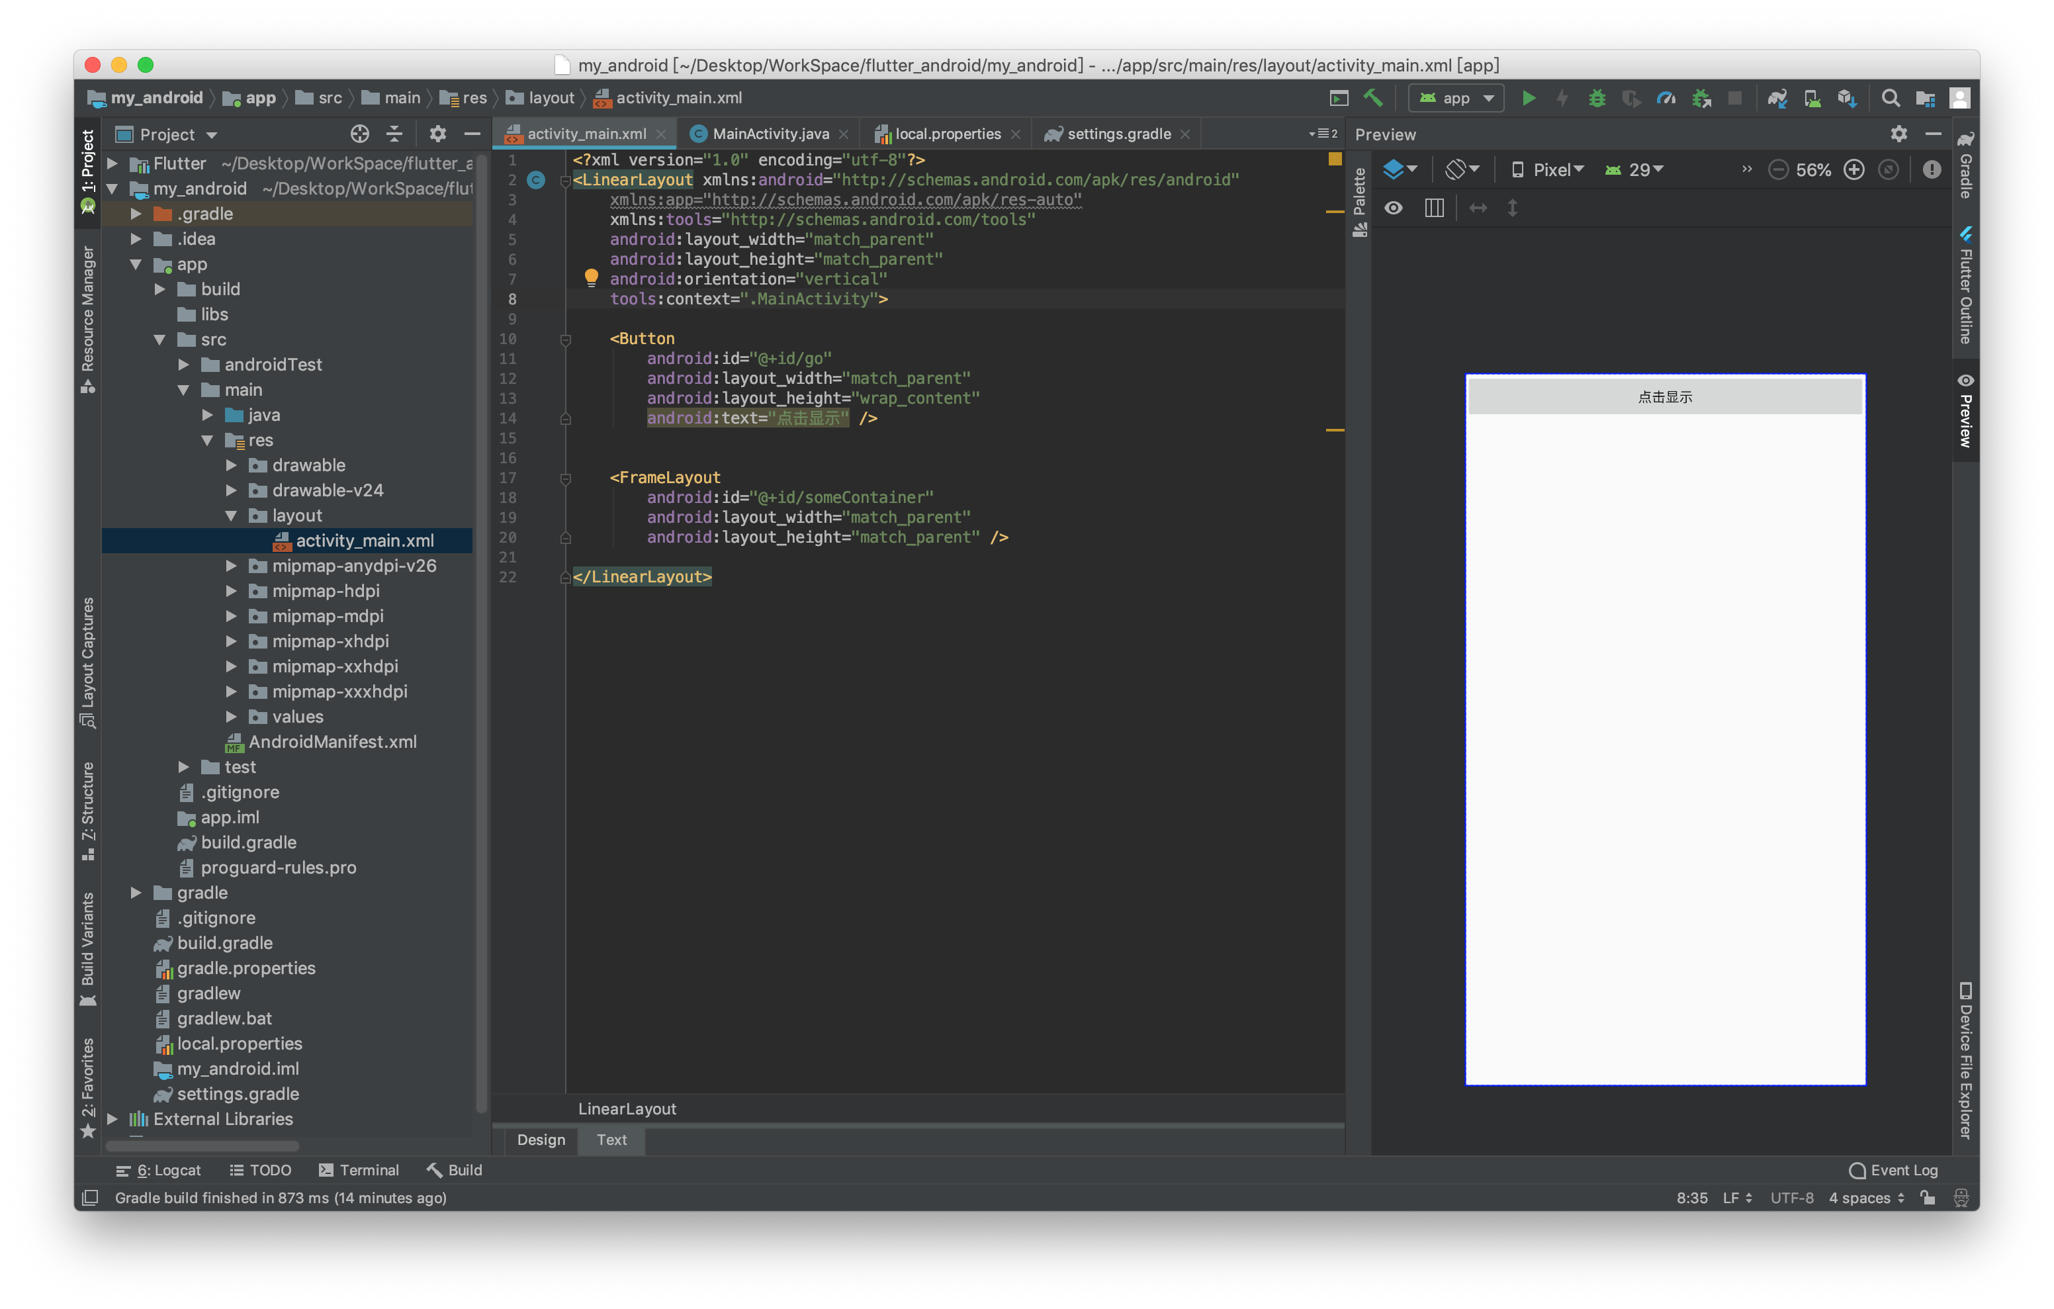Open the AVD Manager
Screen dimensions: 2054x1309
tap(1812, 98)
